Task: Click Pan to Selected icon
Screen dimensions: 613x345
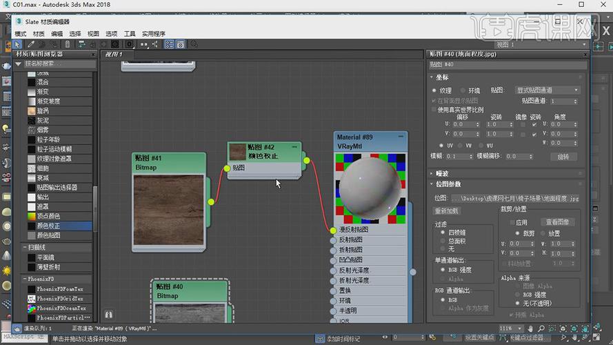Action: (x=585, y=328)
